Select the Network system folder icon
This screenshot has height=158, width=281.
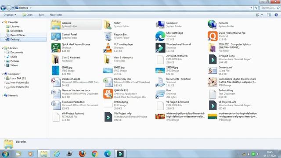(213, 25)
